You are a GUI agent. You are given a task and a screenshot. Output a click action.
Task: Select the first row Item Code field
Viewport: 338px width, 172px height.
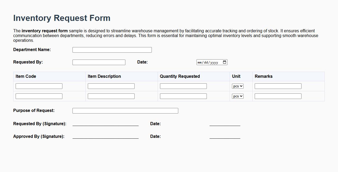click(39, 86)
